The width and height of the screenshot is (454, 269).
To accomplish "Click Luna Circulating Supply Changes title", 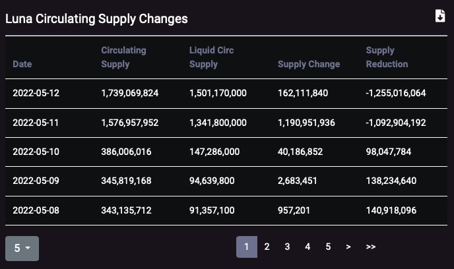I will pyautogui.click(x=96, y=19).
